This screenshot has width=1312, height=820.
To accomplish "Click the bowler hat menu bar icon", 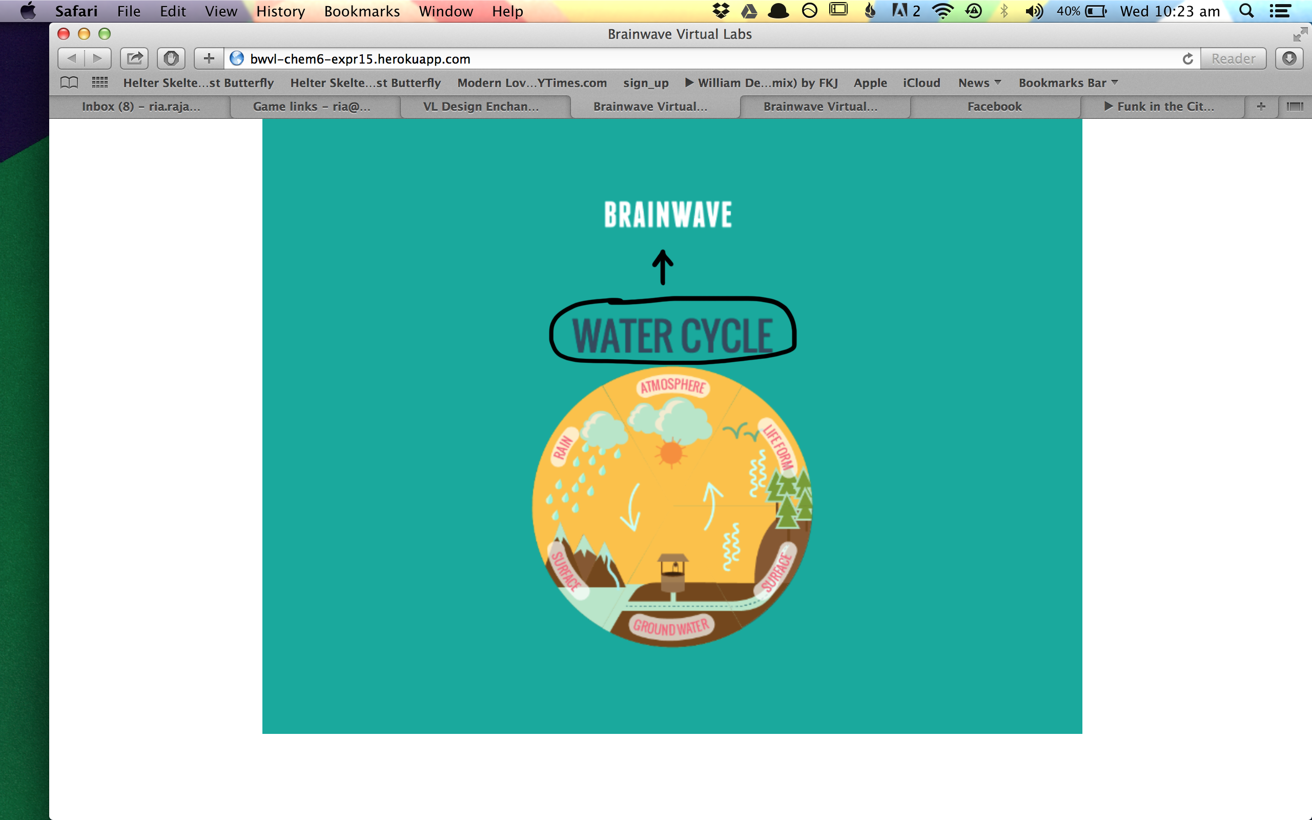I will click(x=778, y=11).
